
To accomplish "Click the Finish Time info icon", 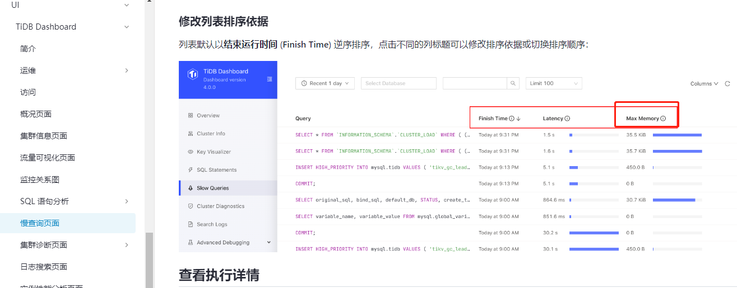I will pyautogui.click(x=512, y=119).
